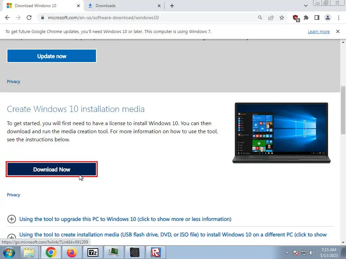The image size is (346, 259).
Task: Click the scrollbar up arrow
Action: point(343,42)
